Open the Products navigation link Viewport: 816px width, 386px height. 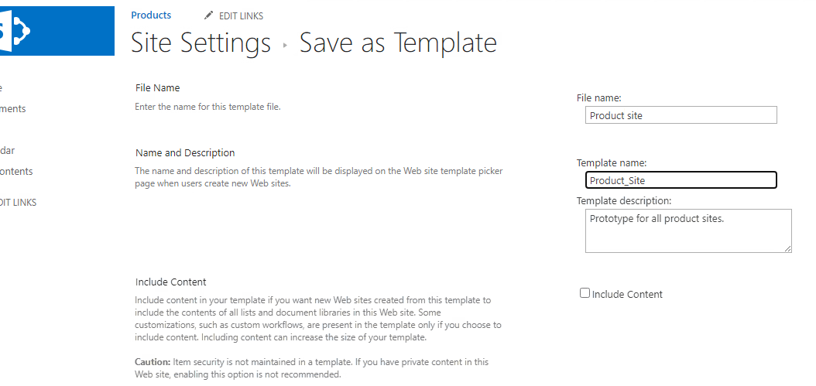[151, 15]
